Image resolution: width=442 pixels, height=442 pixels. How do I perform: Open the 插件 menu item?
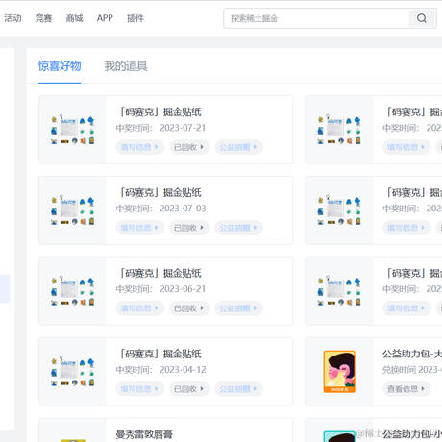[x=135, y=18]
